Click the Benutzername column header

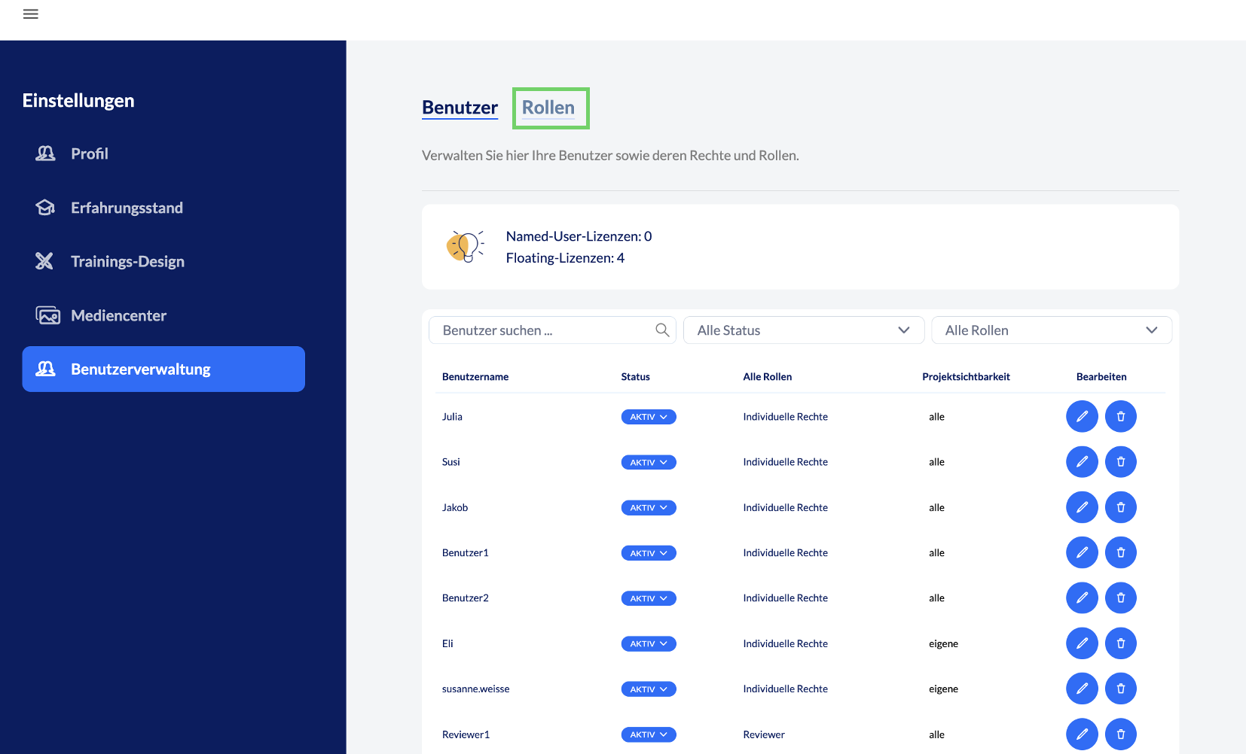pyautogui.click(x=475, y=377)
